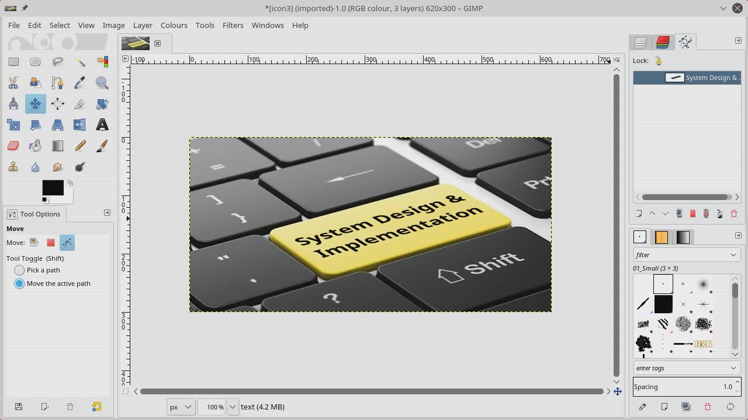748x420 pixels.
Task: Open the Filters menu
Action: 233,25
